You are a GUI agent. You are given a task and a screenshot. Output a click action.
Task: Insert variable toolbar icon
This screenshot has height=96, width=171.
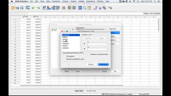click(x=74, y=8)
